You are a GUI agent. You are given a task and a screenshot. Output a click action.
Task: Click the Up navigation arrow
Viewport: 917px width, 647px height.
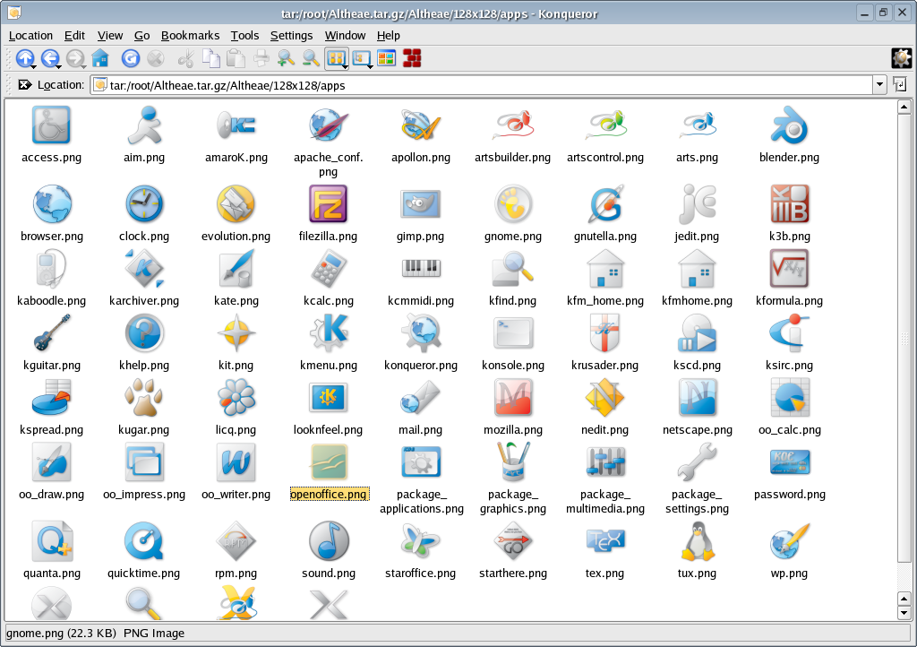pos(24,58)
